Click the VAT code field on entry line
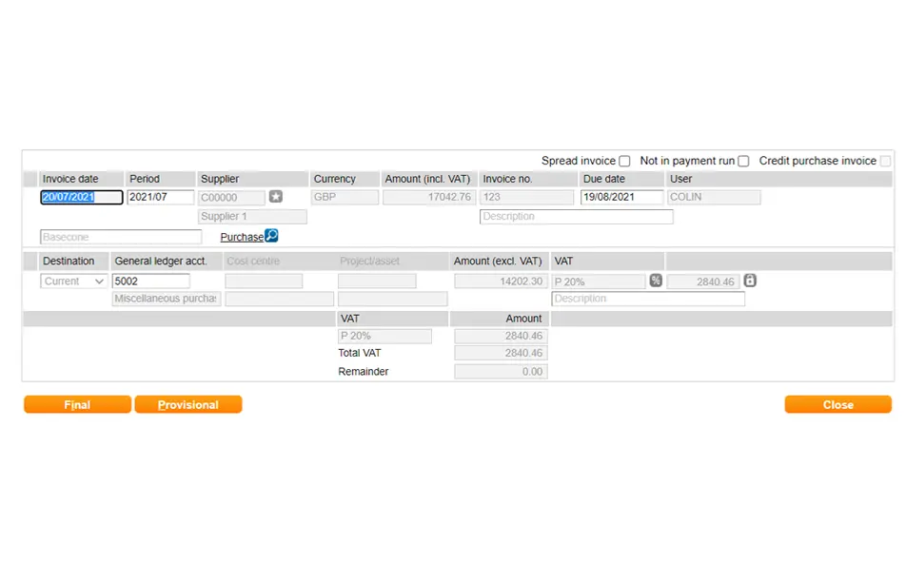 [x=599, y=281]
